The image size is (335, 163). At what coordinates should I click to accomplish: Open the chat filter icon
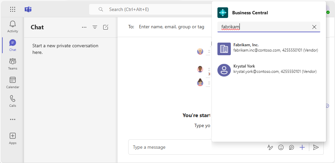[x=95, y=27]
